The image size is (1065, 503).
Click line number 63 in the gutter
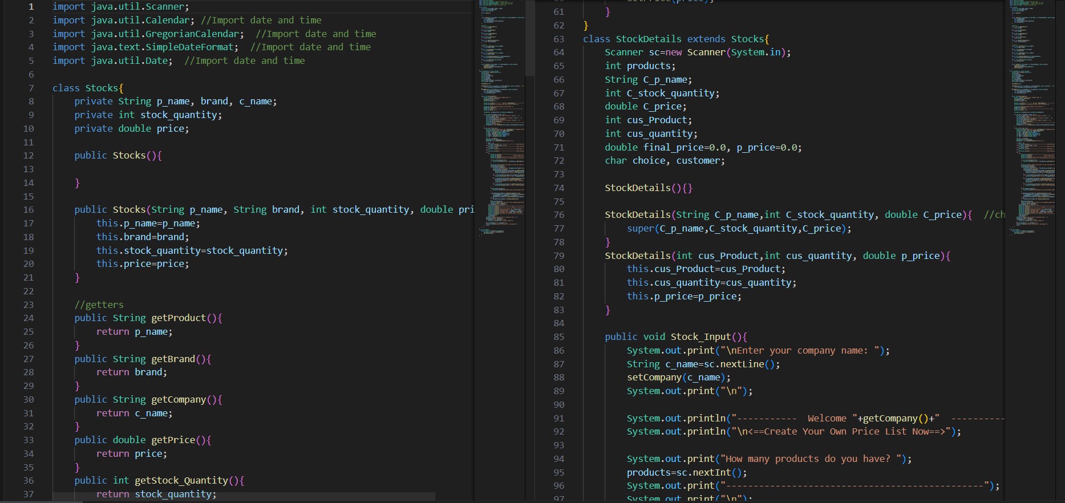point(558,39)
